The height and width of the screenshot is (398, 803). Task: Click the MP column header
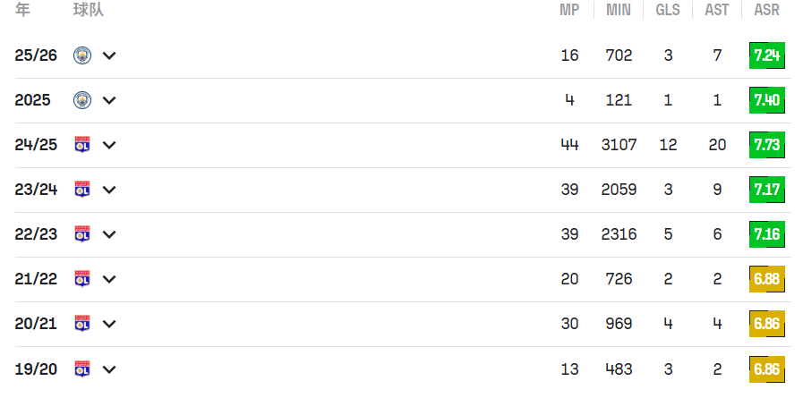(x=569, y=11)
